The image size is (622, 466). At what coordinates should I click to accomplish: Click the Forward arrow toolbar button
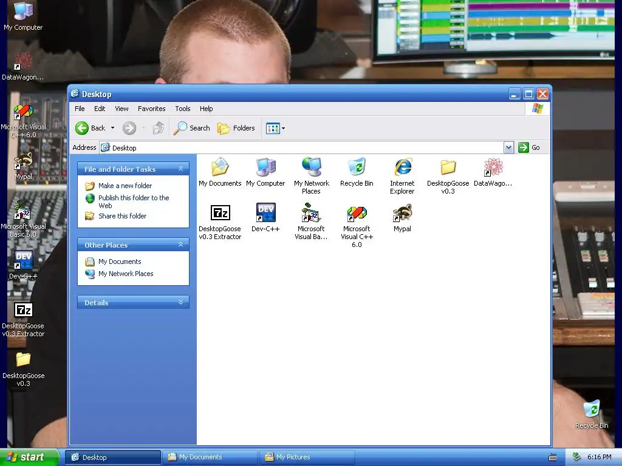pos(129,128)
